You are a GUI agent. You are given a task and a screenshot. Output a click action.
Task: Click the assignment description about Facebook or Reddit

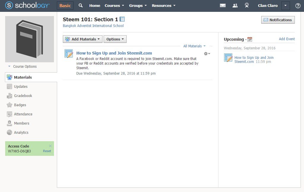coord(137,63)
